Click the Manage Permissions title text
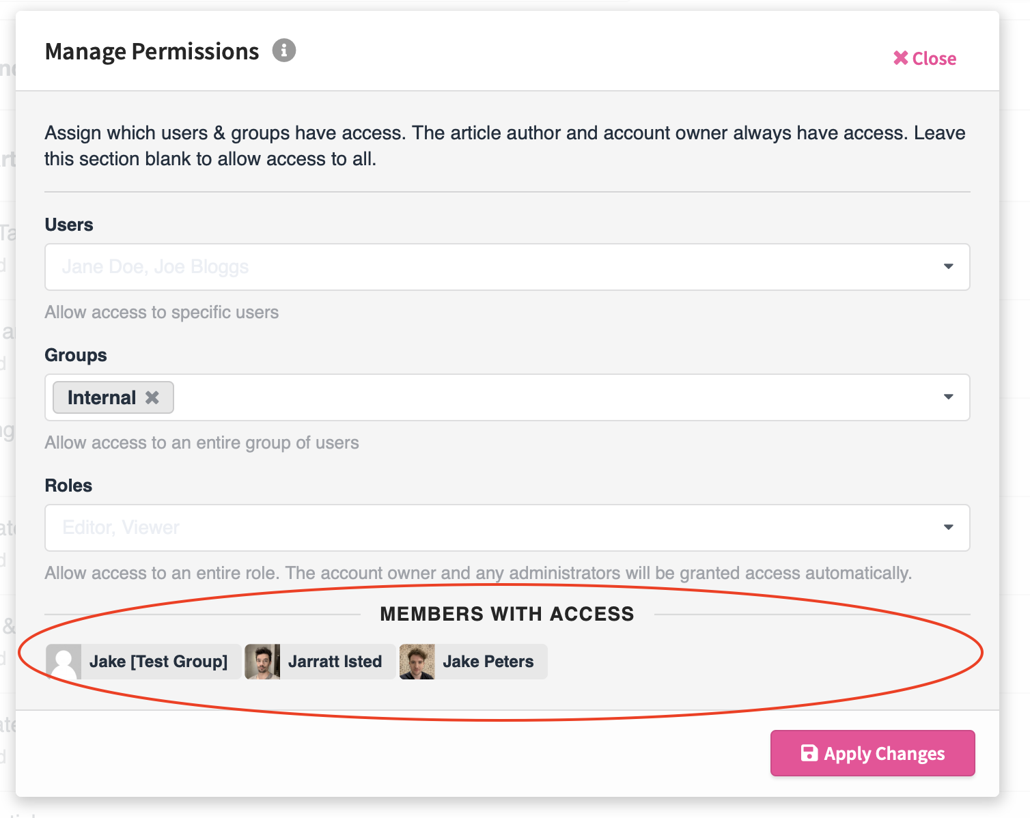The image size is (1030, 818). [x=152, y=51]
